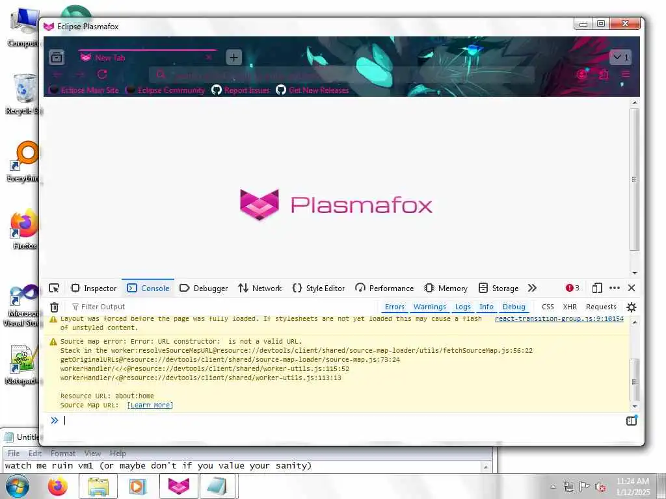Image resolution: width=666 pixels, height=499 pixels.
Task: Open the muted volume tray icon
Action: (x=600, y=487)
